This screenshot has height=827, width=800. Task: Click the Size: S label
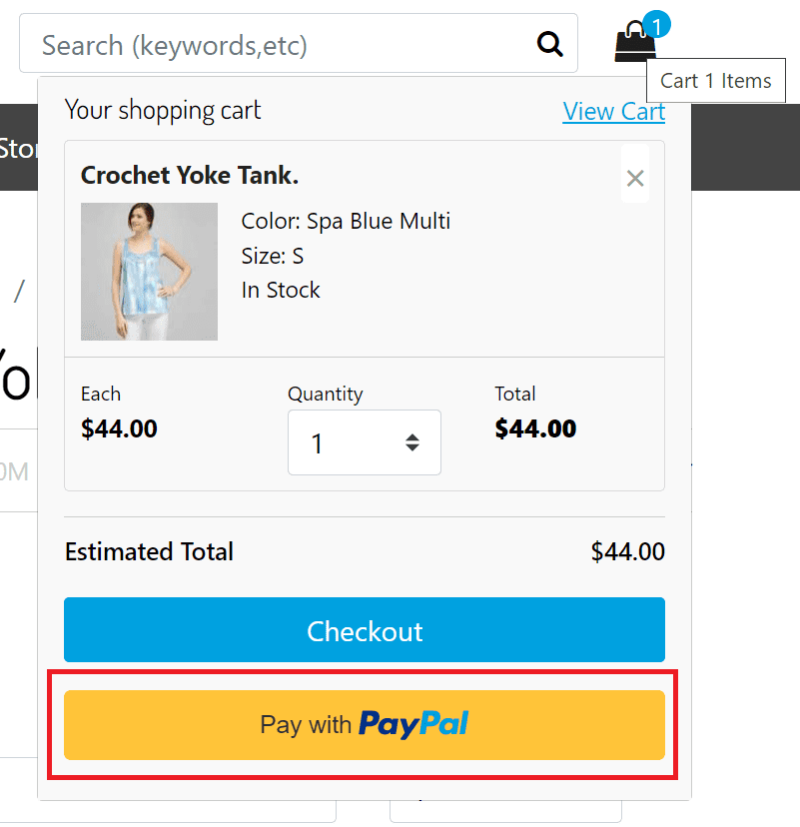point(273,256)
